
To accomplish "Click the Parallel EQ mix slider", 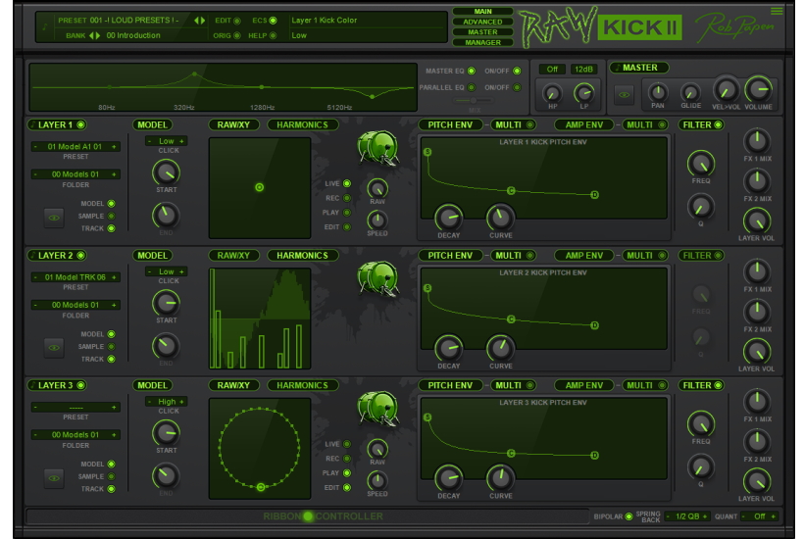I will pyautogui.click(x=474, y=100).
